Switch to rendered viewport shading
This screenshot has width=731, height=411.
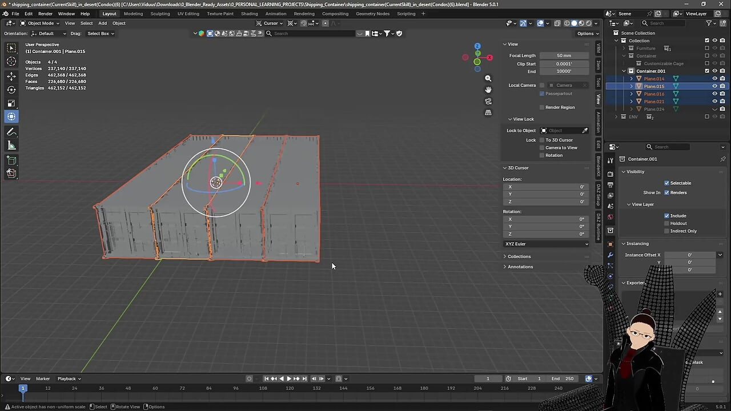coord(588,23)
